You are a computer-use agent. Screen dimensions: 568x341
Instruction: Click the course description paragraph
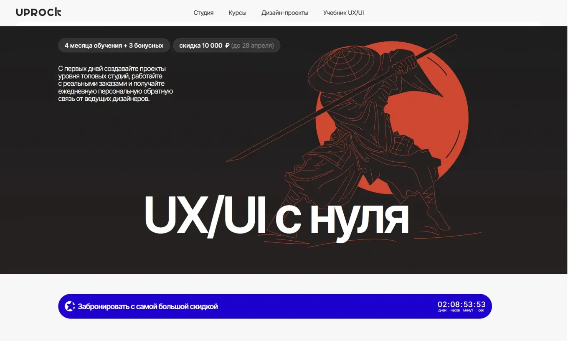[115, 84]
